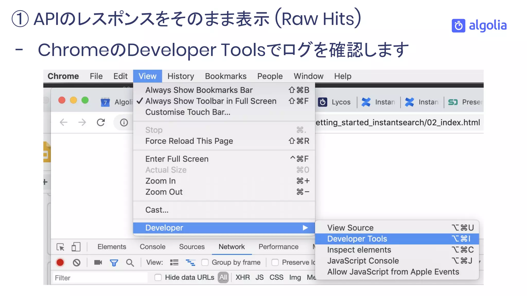Click the network Filter text field
The width and height of the screenshot is (527, 296).
pos(100,278)
